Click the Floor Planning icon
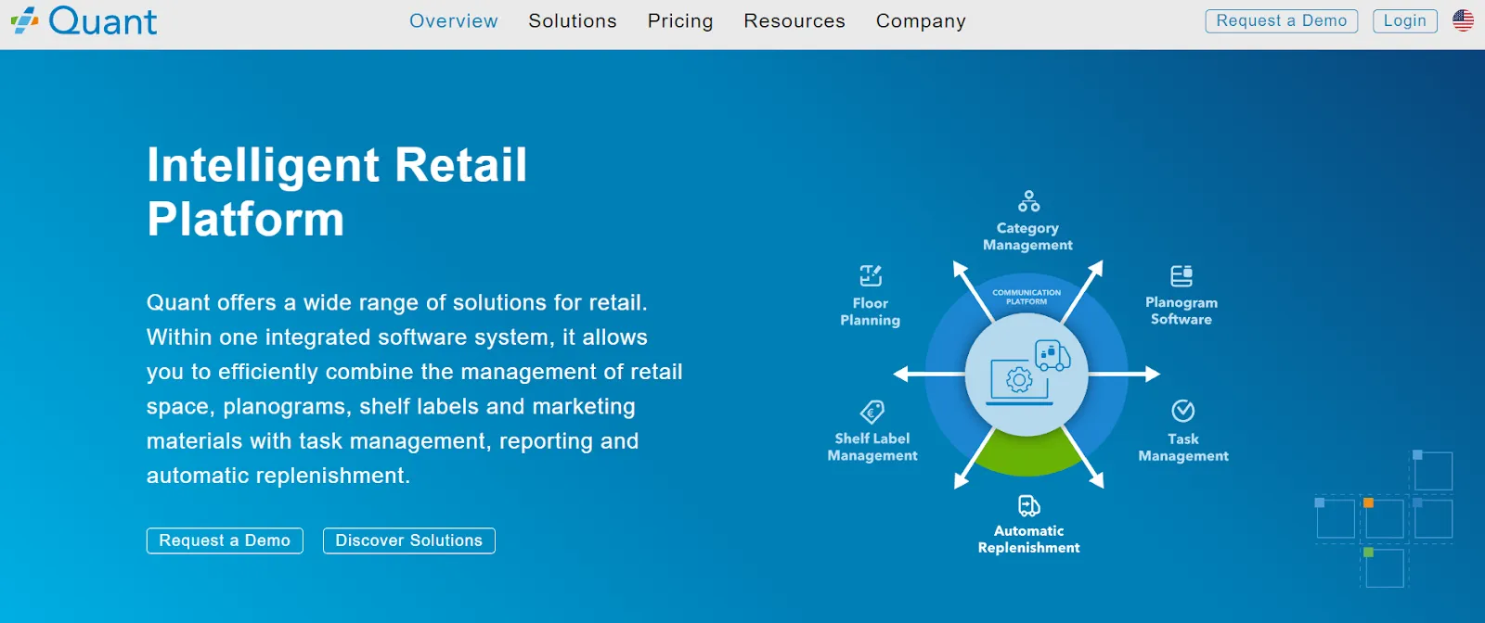The height and width of the screenshot is (623, 1485). point(871,275)
